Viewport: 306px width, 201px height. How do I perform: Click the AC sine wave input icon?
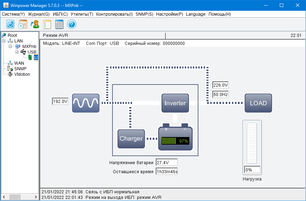pos(86,103)
